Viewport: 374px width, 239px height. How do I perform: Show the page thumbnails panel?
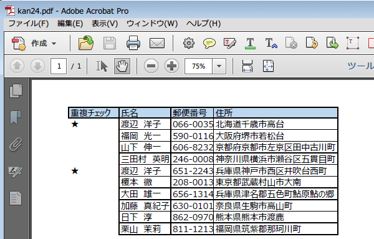pos(16,90)
